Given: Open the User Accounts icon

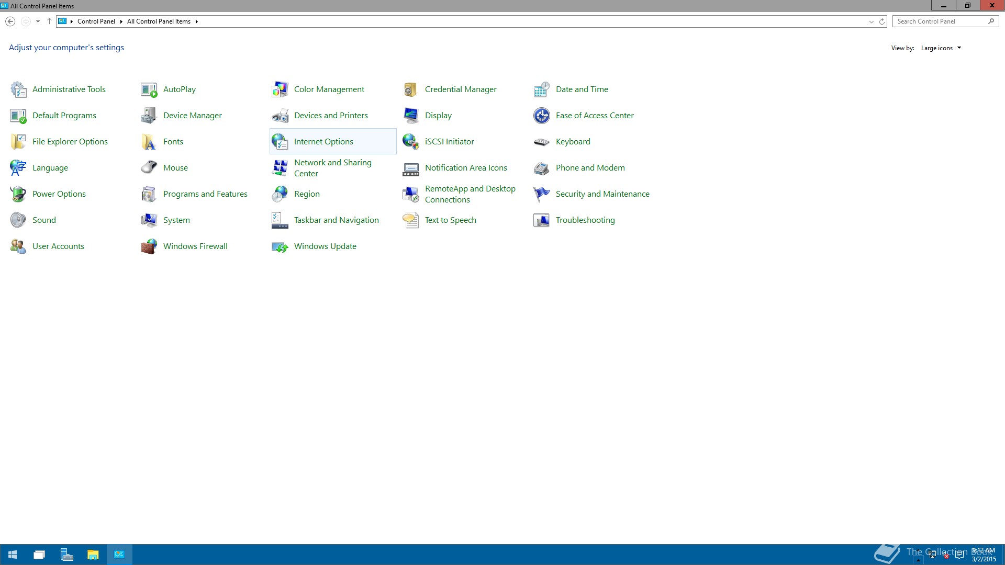Looking at the screenshot, I should (x=18, y=246).
